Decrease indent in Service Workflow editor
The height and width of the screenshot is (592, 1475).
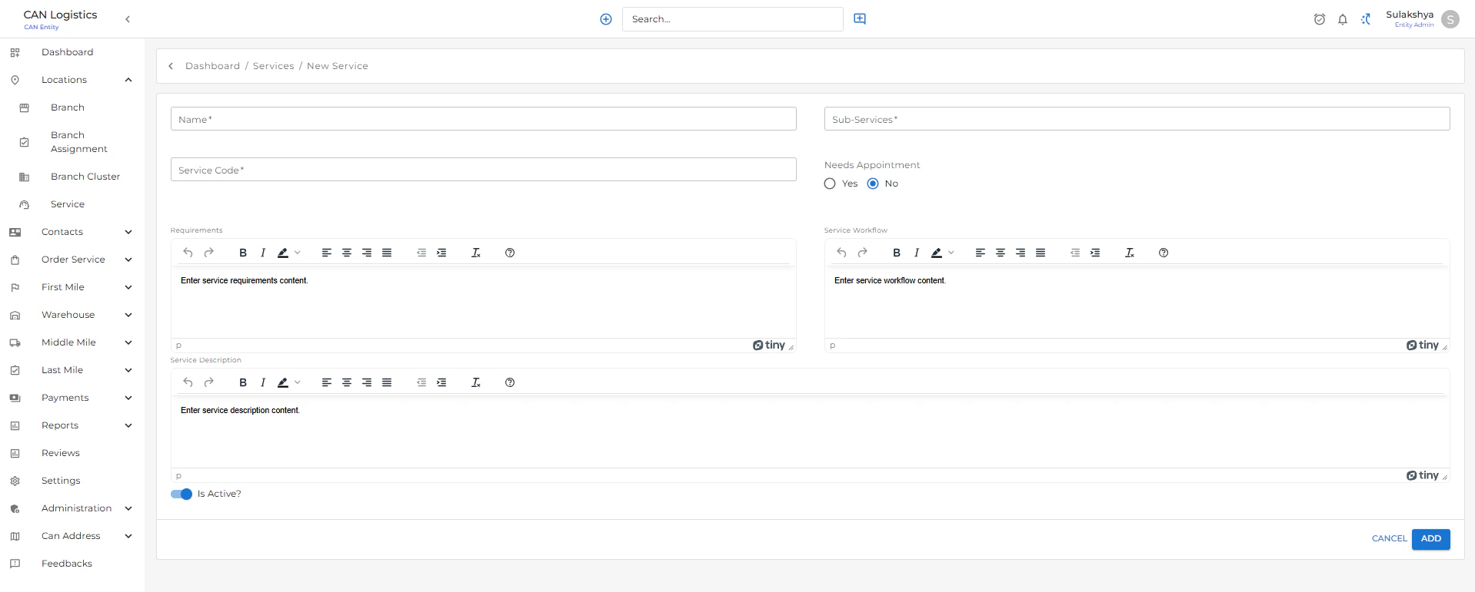click(x=1075, y=253)
